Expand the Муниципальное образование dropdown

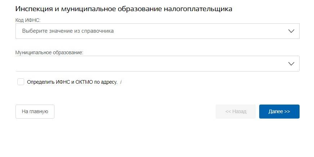[x=157, y=64]
